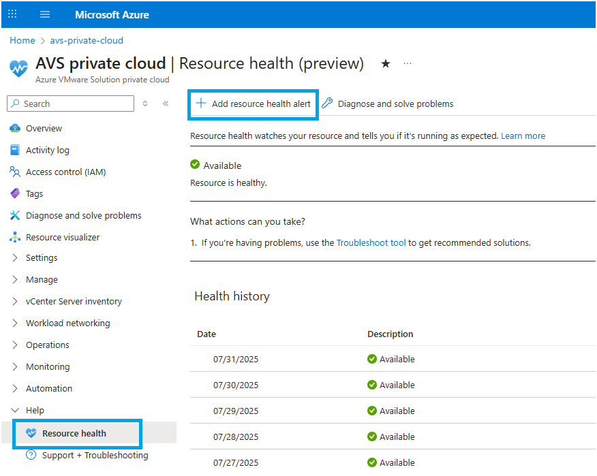
Task: Open the Azure portal waffle grid icon
Action: pyautogui.click(x=13, y=14)
